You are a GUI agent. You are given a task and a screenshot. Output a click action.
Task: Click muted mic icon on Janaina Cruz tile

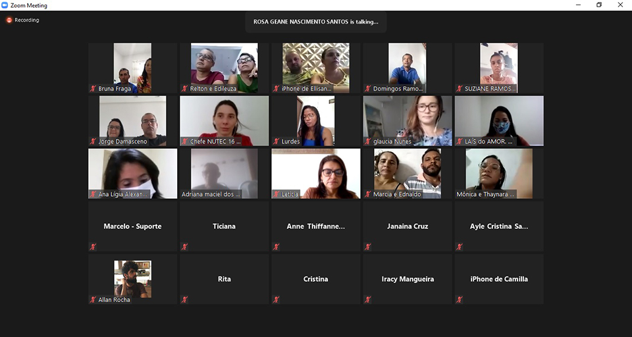pyautogui.click(x=367, y=247)
